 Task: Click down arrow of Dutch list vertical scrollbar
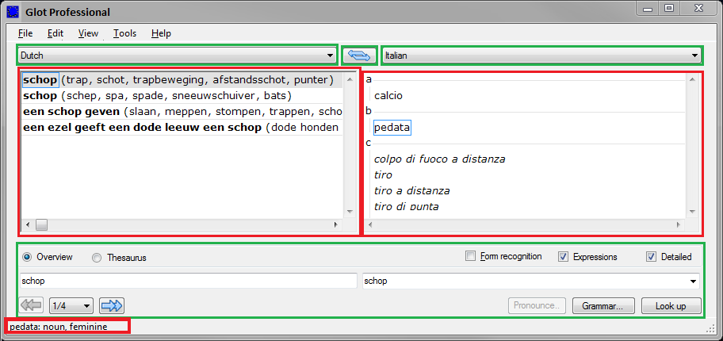pos(350,211)
